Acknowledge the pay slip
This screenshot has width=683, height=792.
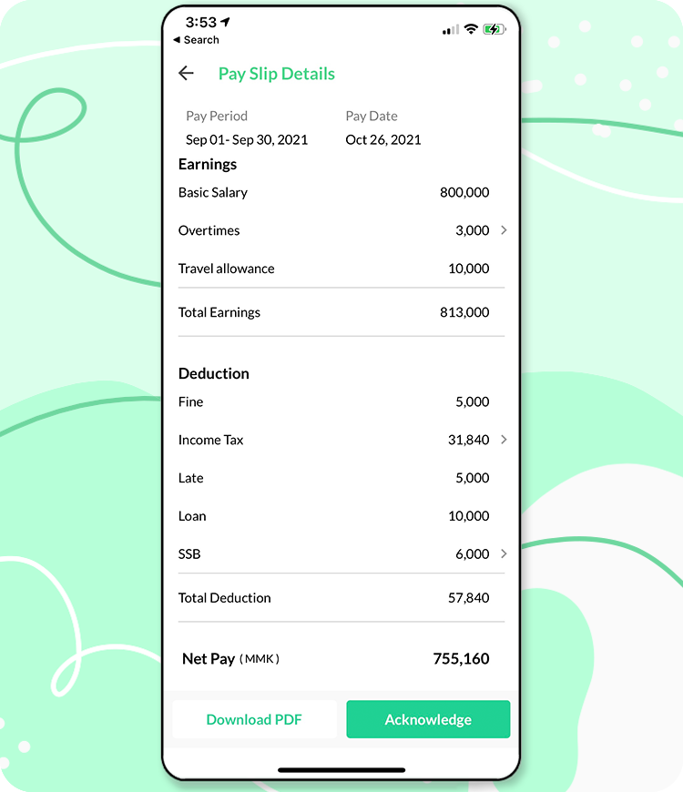pos(428,719)
